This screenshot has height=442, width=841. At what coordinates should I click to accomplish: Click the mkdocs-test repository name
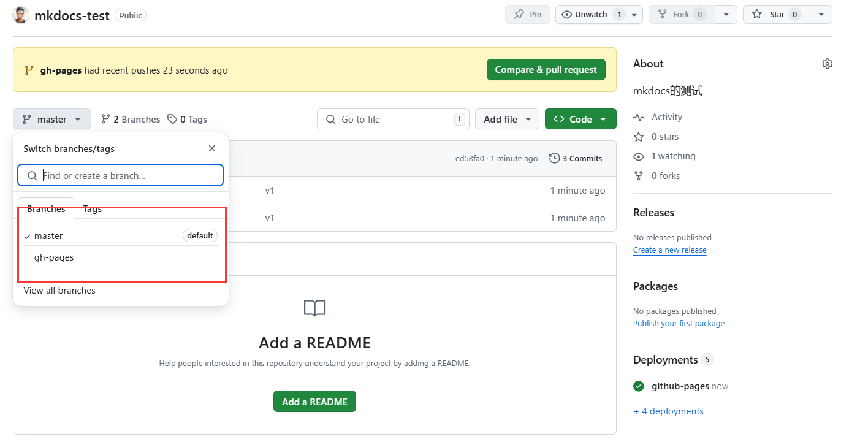(72, 15)
